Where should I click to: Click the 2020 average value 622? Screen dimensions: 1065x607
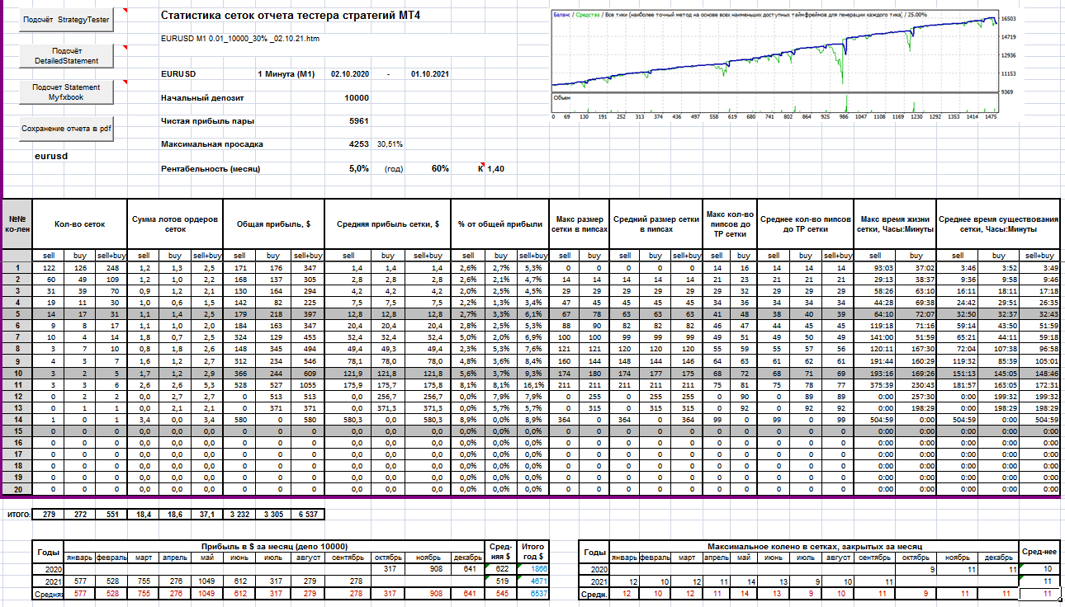coord(502,569)
